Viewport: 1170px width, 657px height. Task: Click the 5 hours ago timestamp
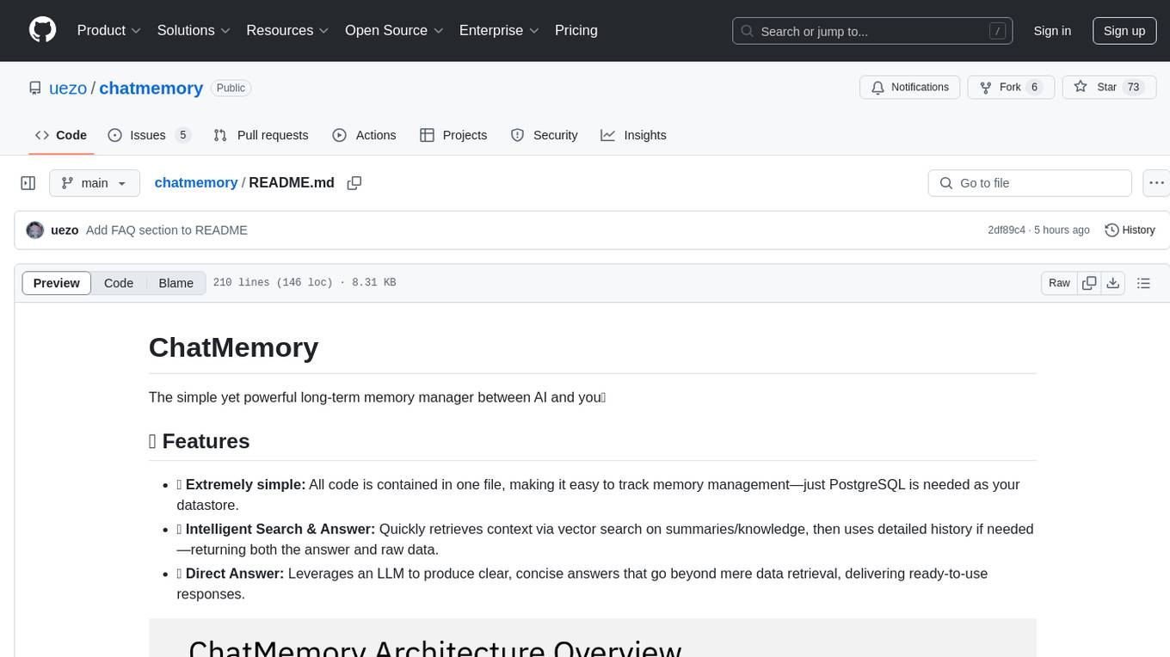click(x=1061, y=230)
